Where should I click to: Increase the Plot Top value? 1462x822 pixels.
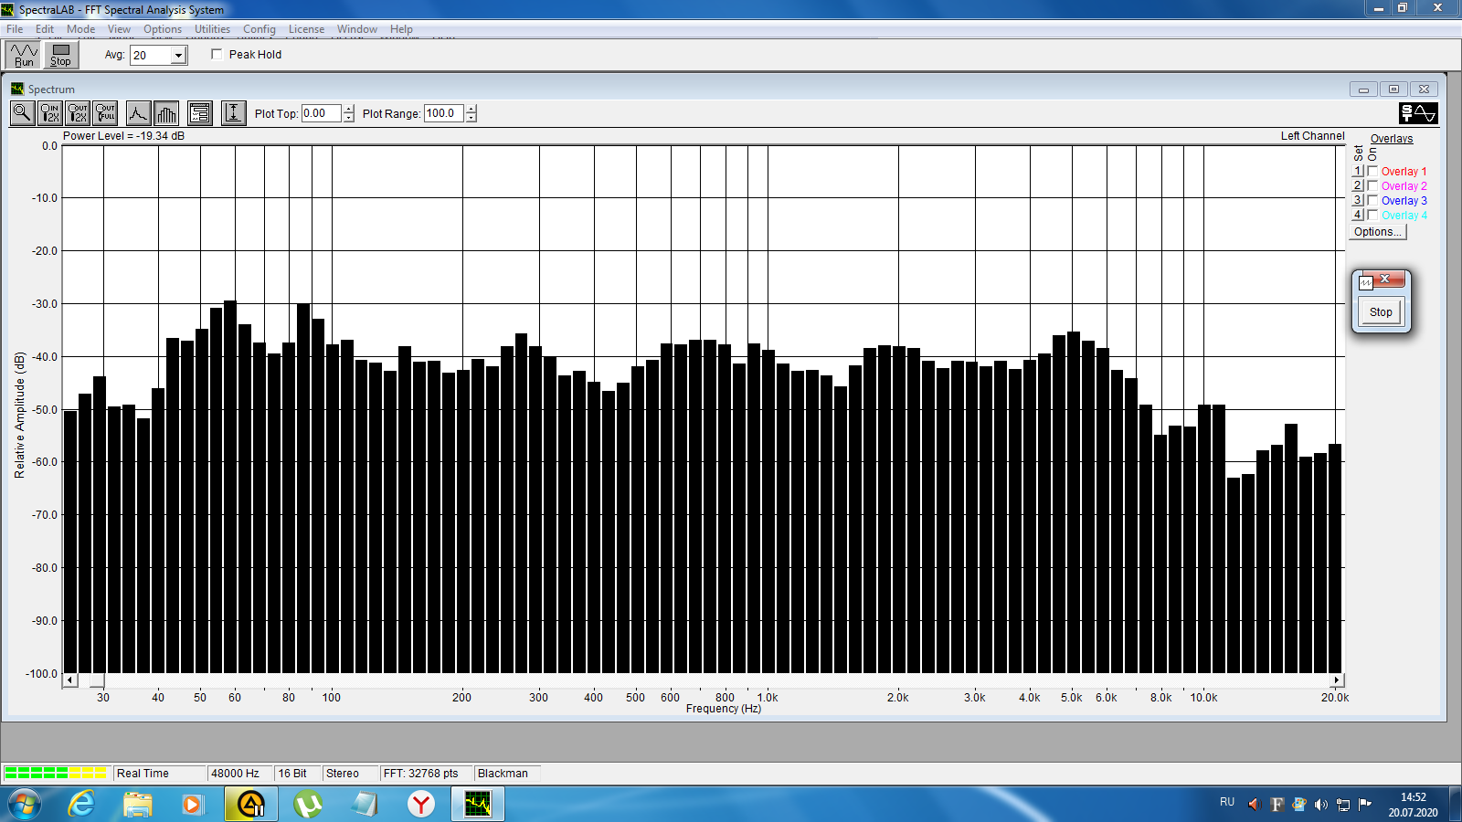[x=348, y=109]
